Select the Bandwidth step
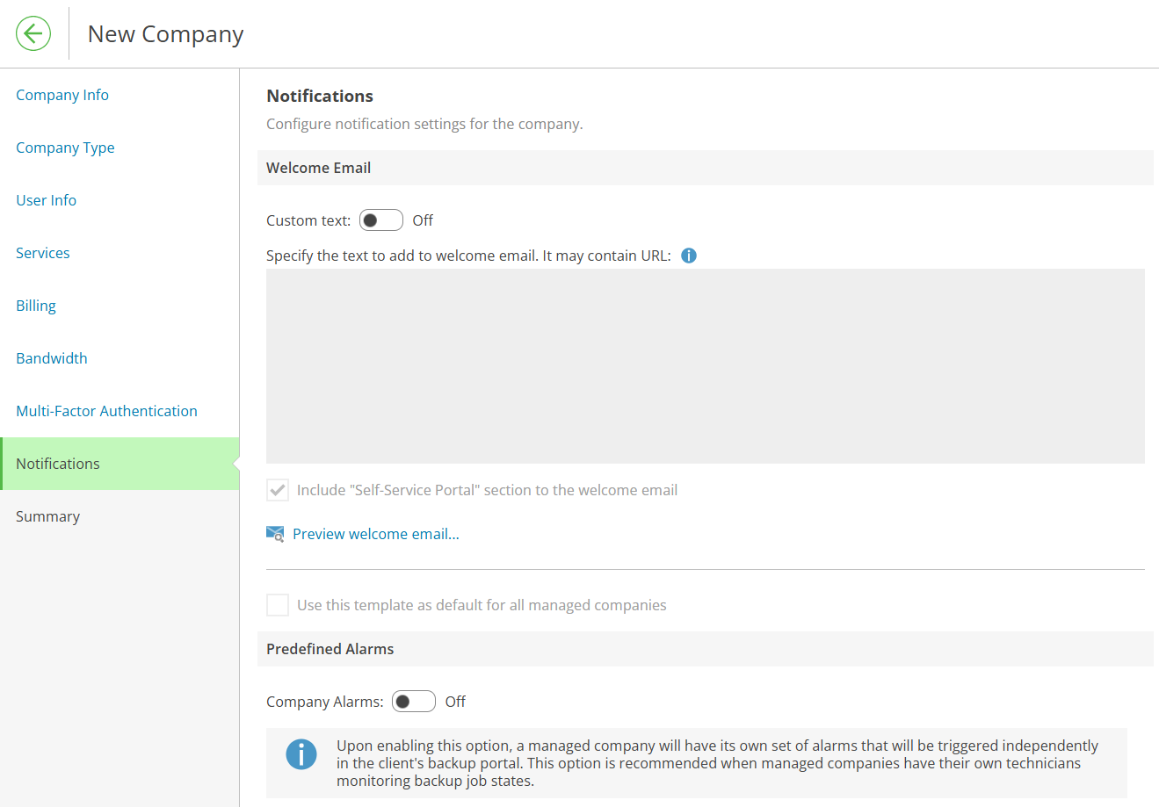 tap(52, 358)
